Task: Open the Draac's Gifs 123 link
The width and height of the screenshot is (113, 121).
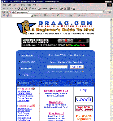Action: 56,91
